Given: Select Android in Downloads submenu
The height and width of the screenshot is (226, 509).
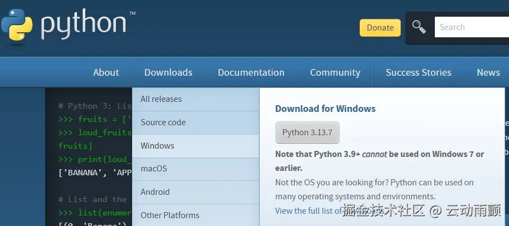Looking at the screenshot, I should (196, 192).
